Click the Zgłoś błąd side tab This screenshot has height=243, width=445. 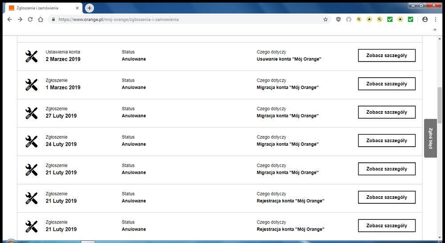[x=430, y=138]
